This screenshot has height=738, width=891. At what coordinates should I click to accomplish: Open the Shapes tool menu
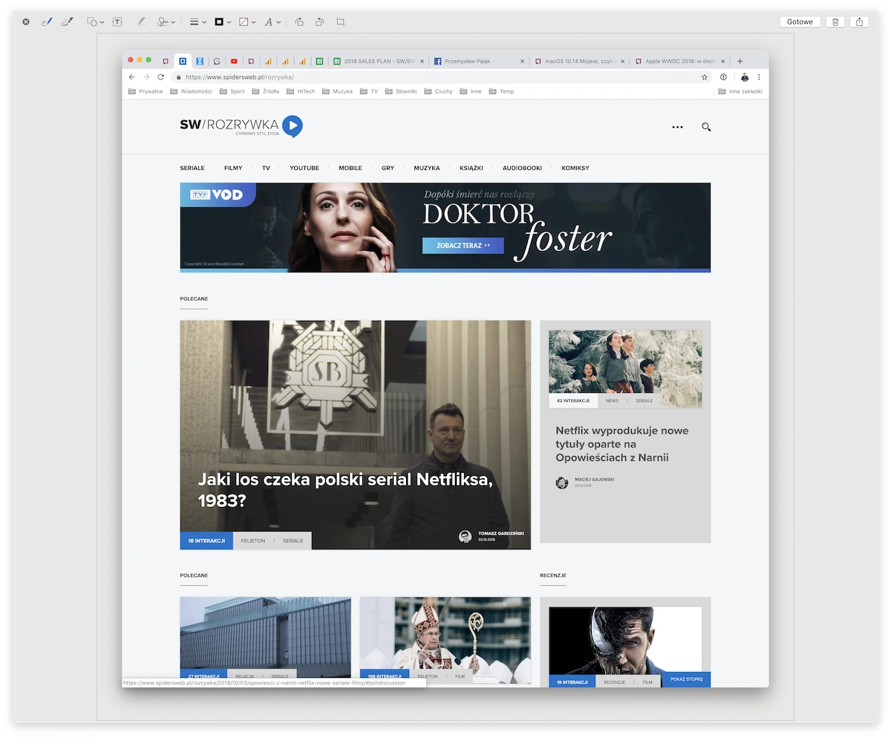click(x=96, y=22)
